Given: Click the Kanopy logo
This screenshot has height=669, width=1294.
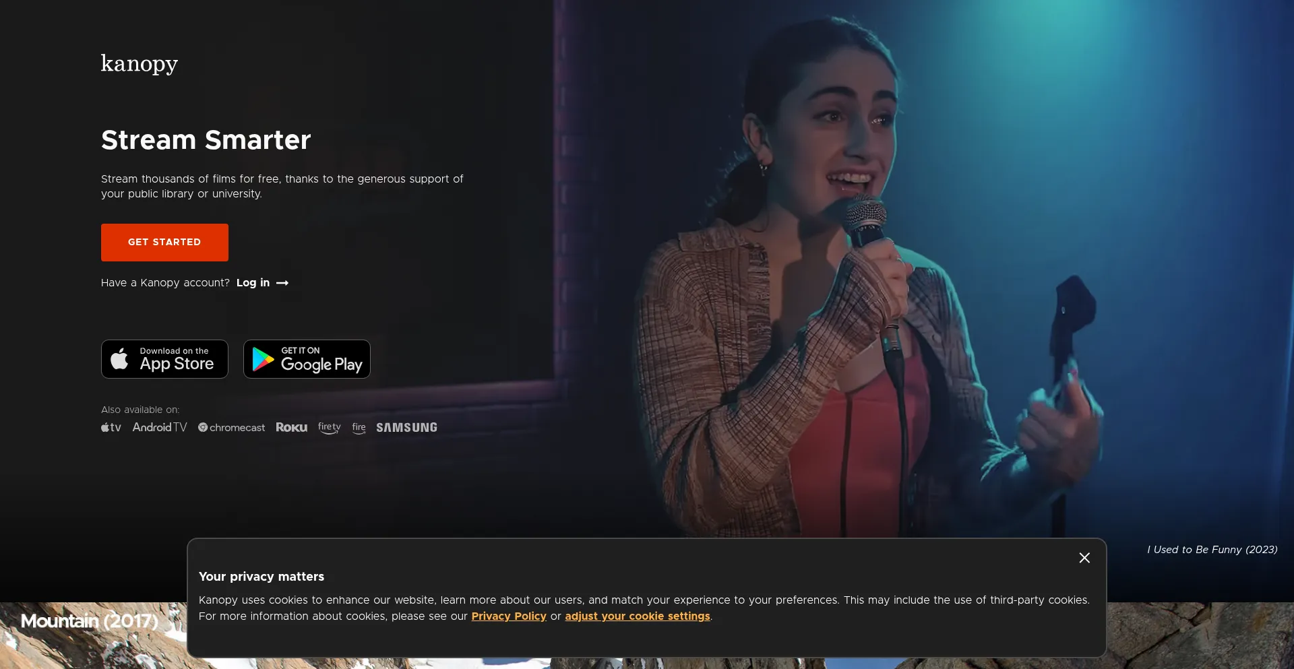Looking at the screenshot, I should coord(139,64).
